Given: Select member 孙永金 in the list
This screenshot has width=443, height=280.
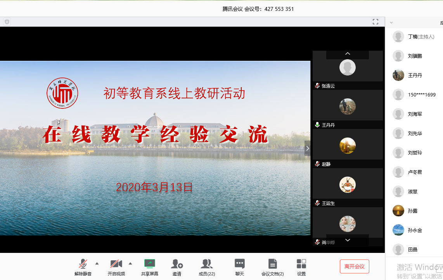Looking at the screenshot, I should click(x=415, y=230).
